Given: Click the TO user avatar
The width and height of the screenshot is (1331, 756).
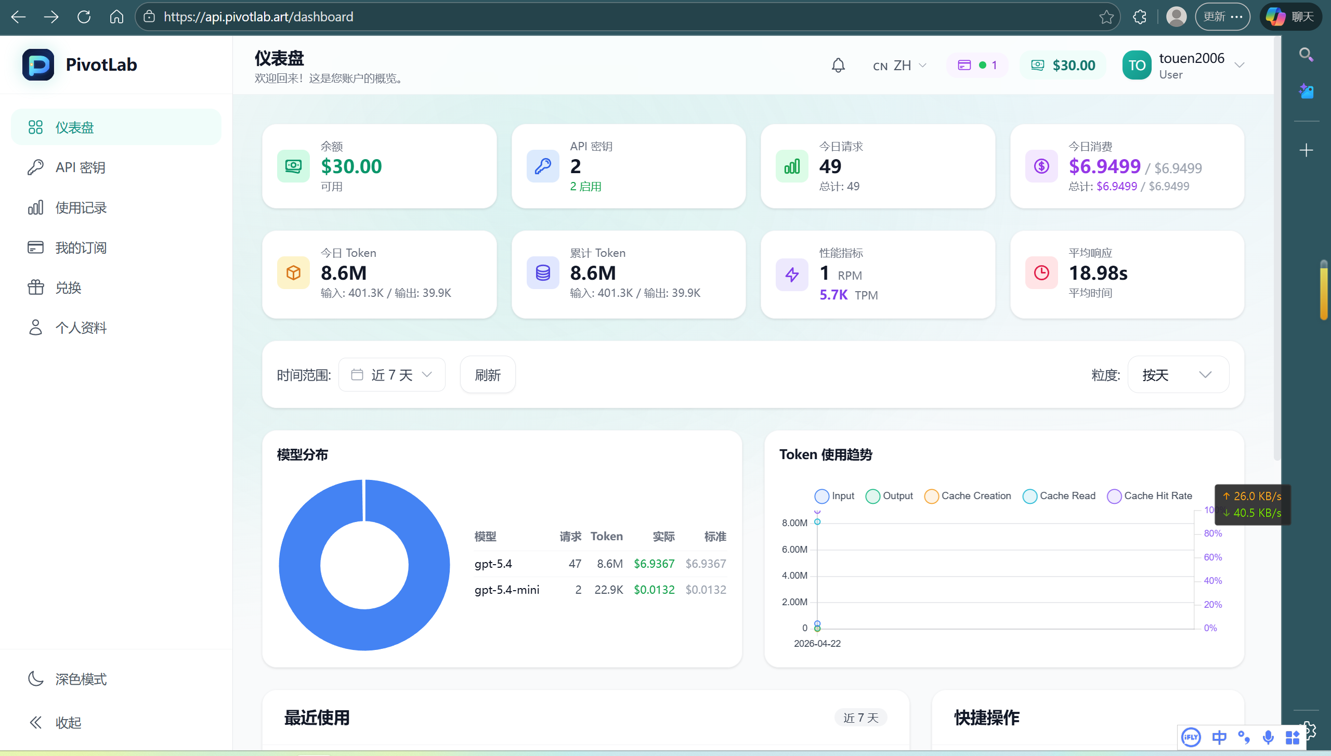Looking at the screenshot, I should coord(1137,66).
